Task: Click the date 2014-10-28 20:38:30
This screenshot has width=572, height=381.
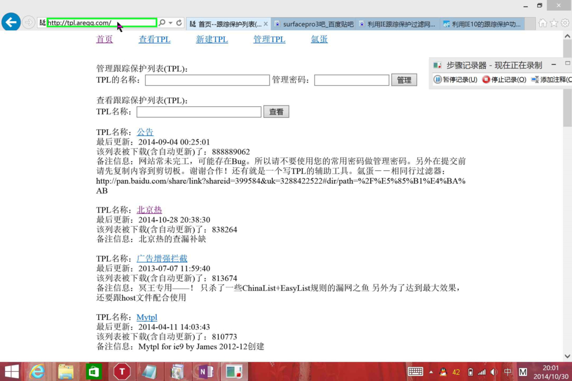Action: [x=174, y=220]
